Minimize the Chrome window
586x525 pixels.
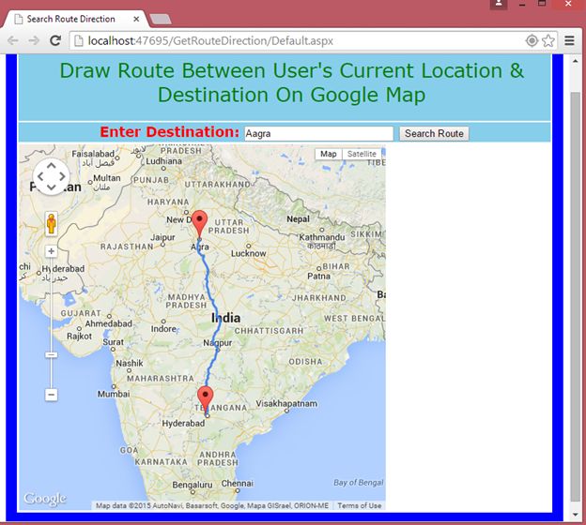[522, 4]
